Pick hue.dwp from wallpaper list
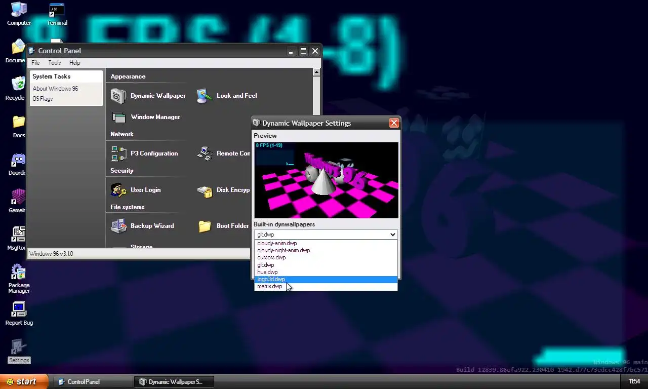 (326, 272)
